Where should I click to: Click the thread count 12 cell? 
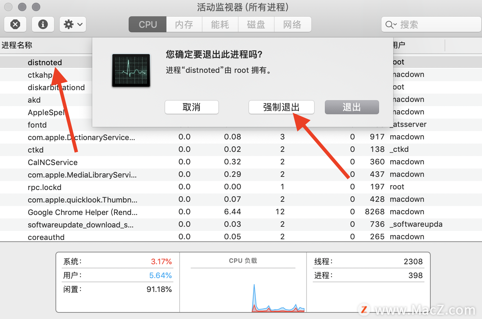click(280, 212)
